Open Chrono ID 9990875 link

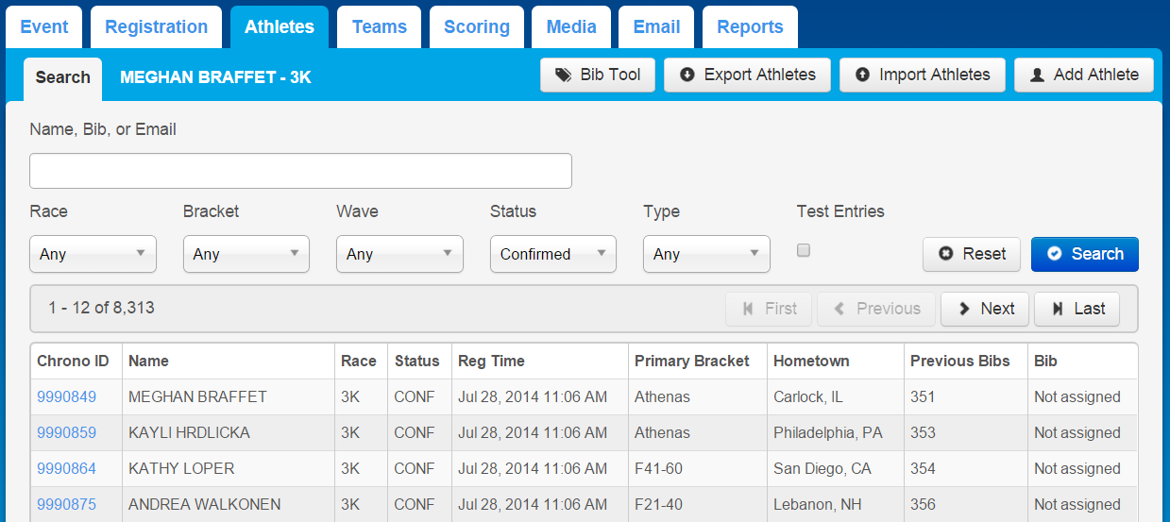66,504
